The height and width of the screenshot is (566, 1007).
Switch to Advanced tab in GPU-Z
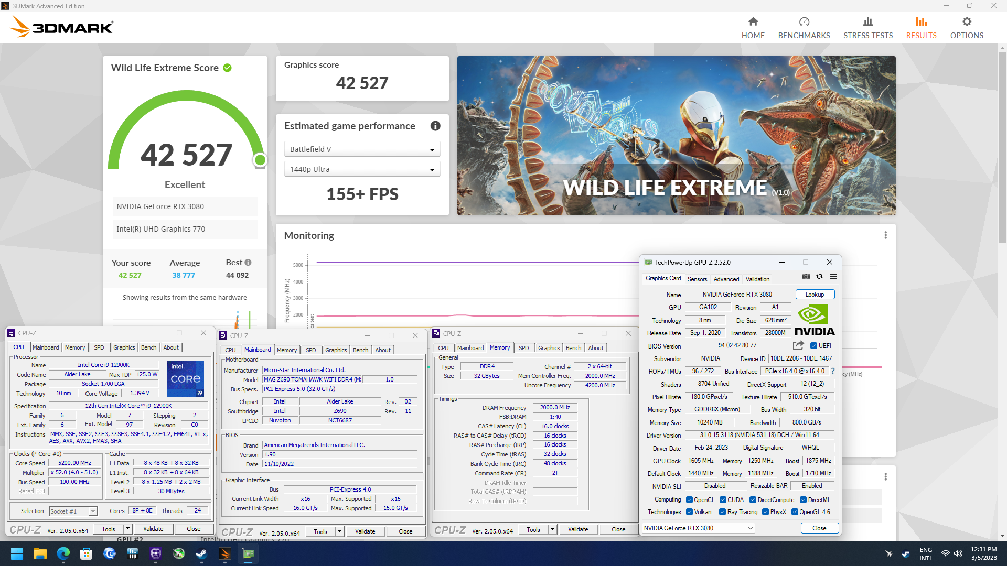point(726,279)
